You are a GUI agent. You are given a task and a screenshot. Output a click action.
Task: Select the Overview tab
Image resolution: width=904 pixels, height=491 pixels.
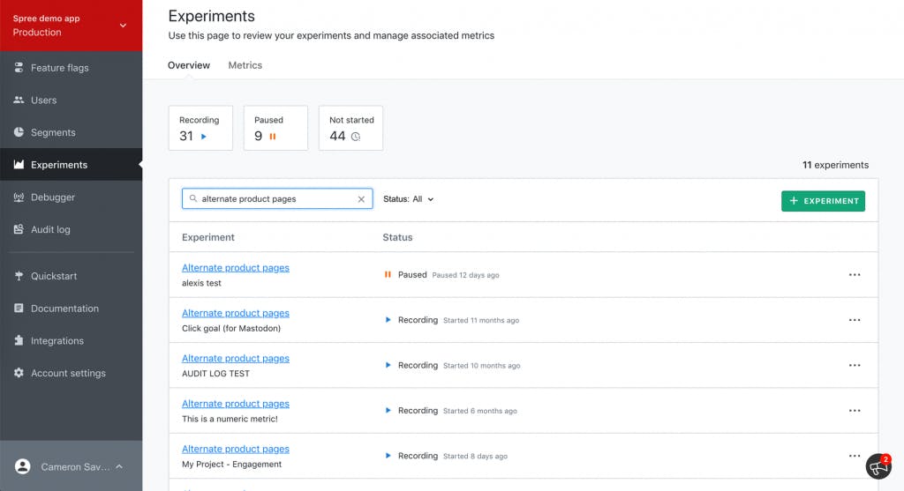(x=189, y=65)
